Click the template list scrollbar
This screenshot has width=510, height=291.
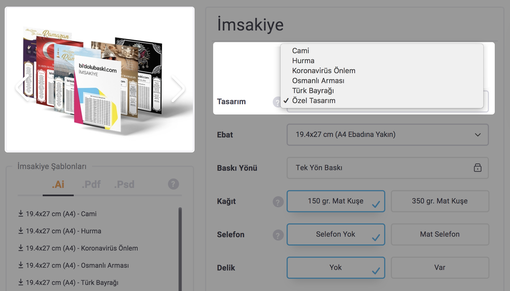click(x=180, y=249)
